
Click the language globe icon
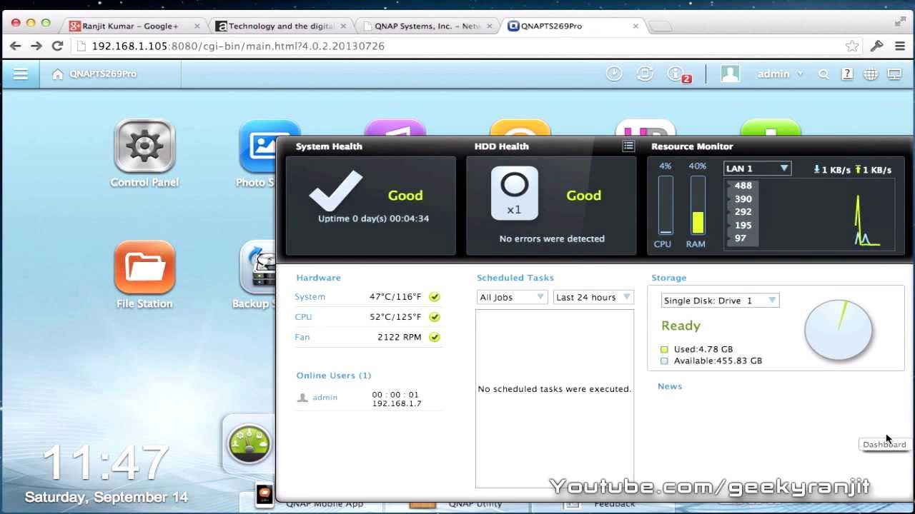[x=871, y=74]
